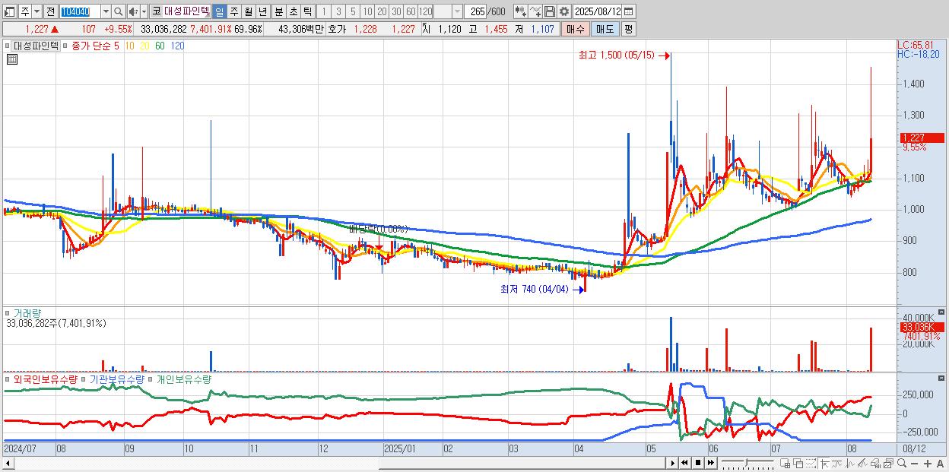Click the minus zoom-out icon
The height and width of the screenshot is (472, 949).
[x=915, y=463]
